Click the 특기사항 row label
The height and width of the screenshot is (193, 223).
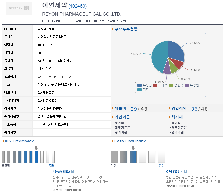click(x=10, y=132)
